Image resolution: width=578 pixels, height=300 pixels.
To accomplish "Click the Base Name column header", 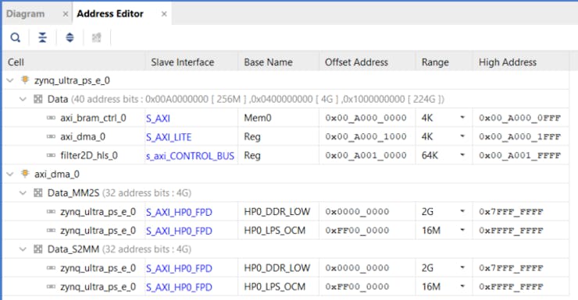I will pos(279,62).
